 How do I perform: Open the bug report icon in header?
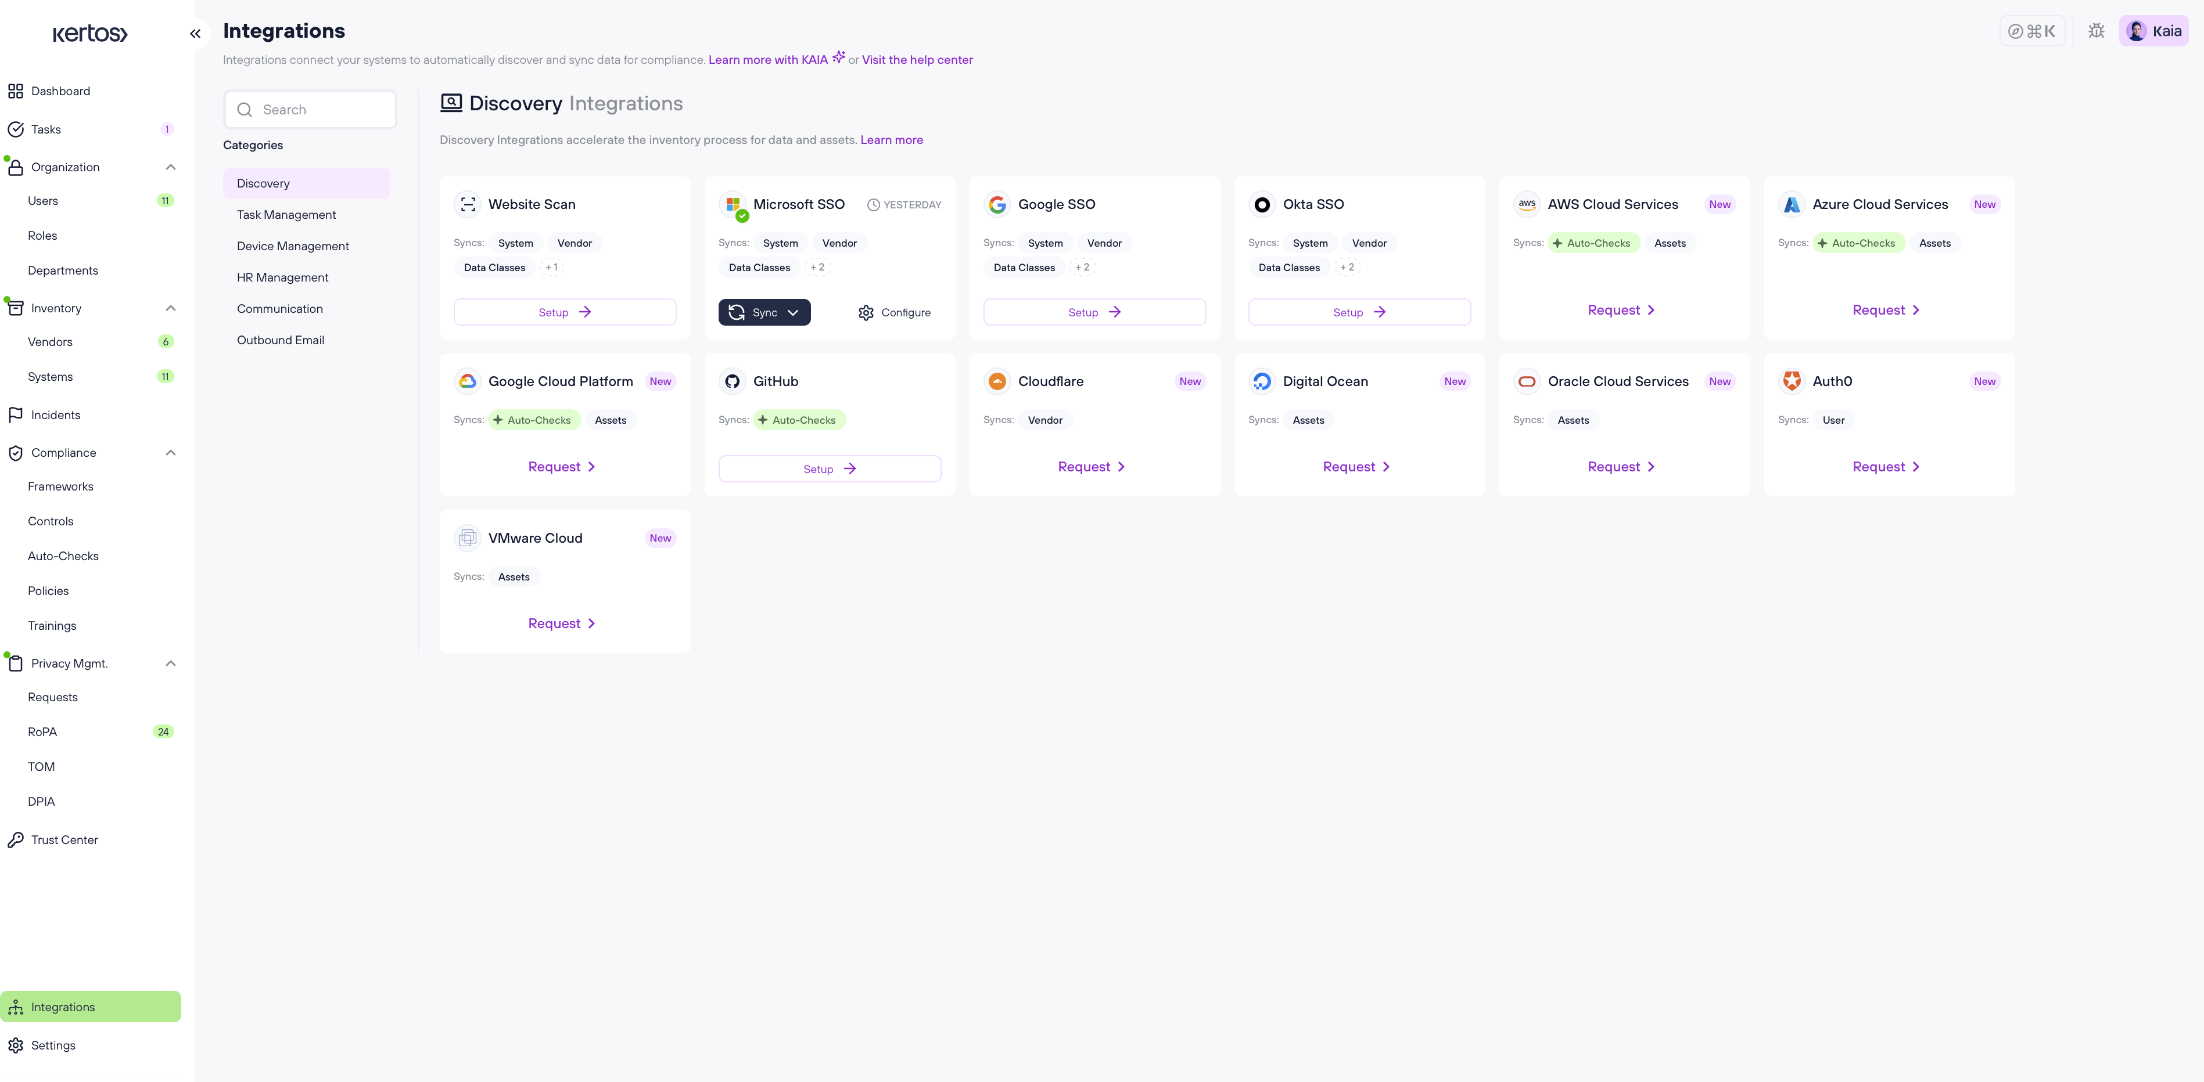2096,31
